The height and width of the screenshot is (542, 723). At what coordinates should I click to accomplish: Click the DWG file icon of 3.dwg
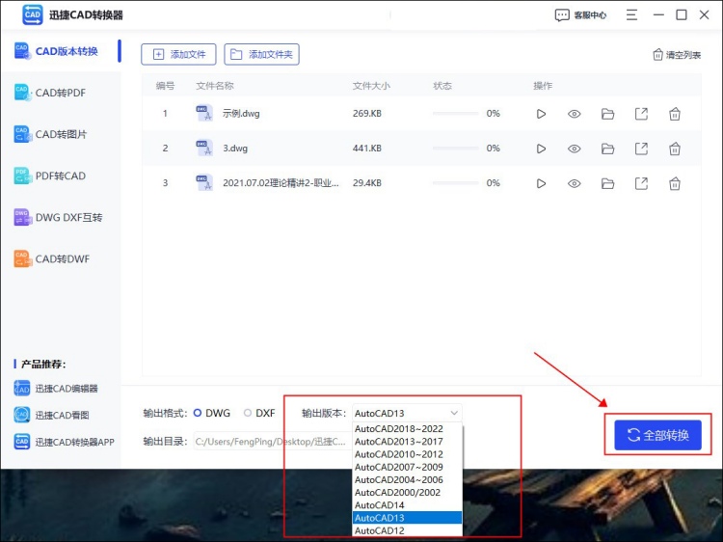pos(203,149)
